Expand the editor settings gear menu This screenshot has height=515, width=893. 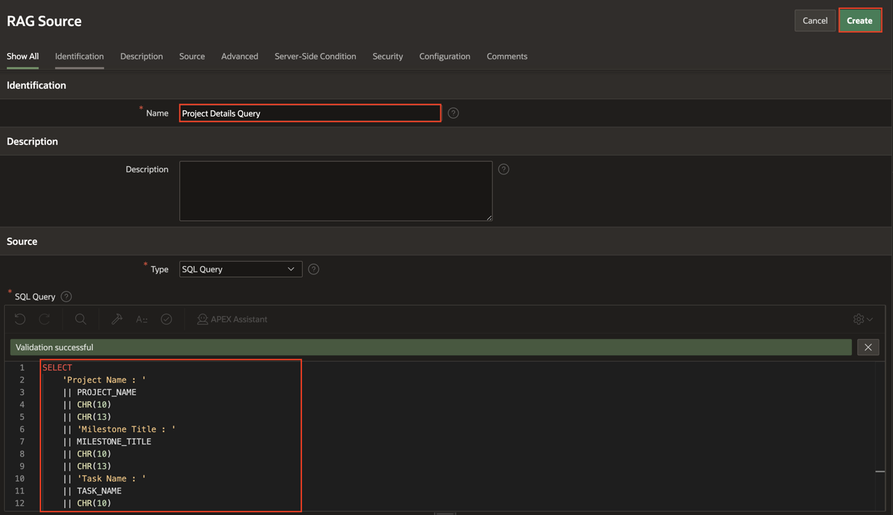863,319
